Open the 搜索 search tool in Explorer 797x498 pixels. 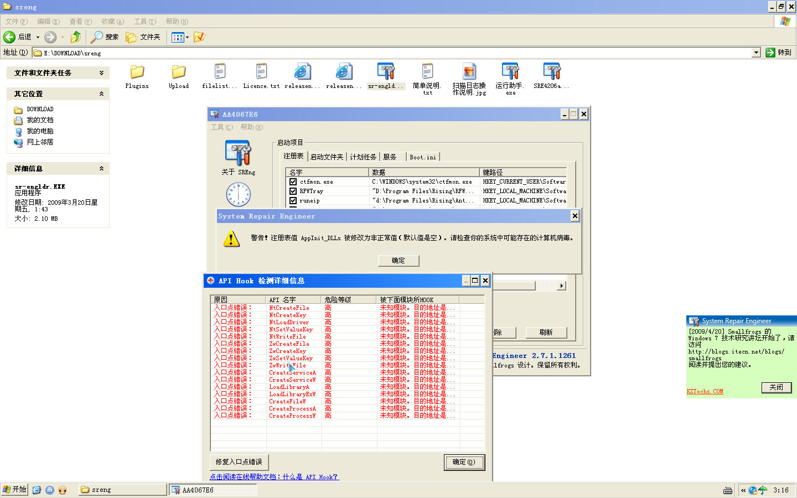click(105, 37)
